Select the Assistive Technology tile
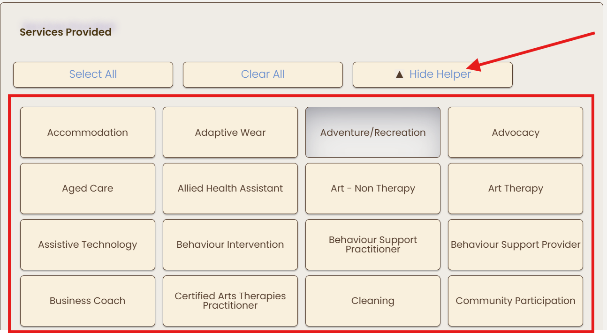607x333 pixels. (88, 245)
